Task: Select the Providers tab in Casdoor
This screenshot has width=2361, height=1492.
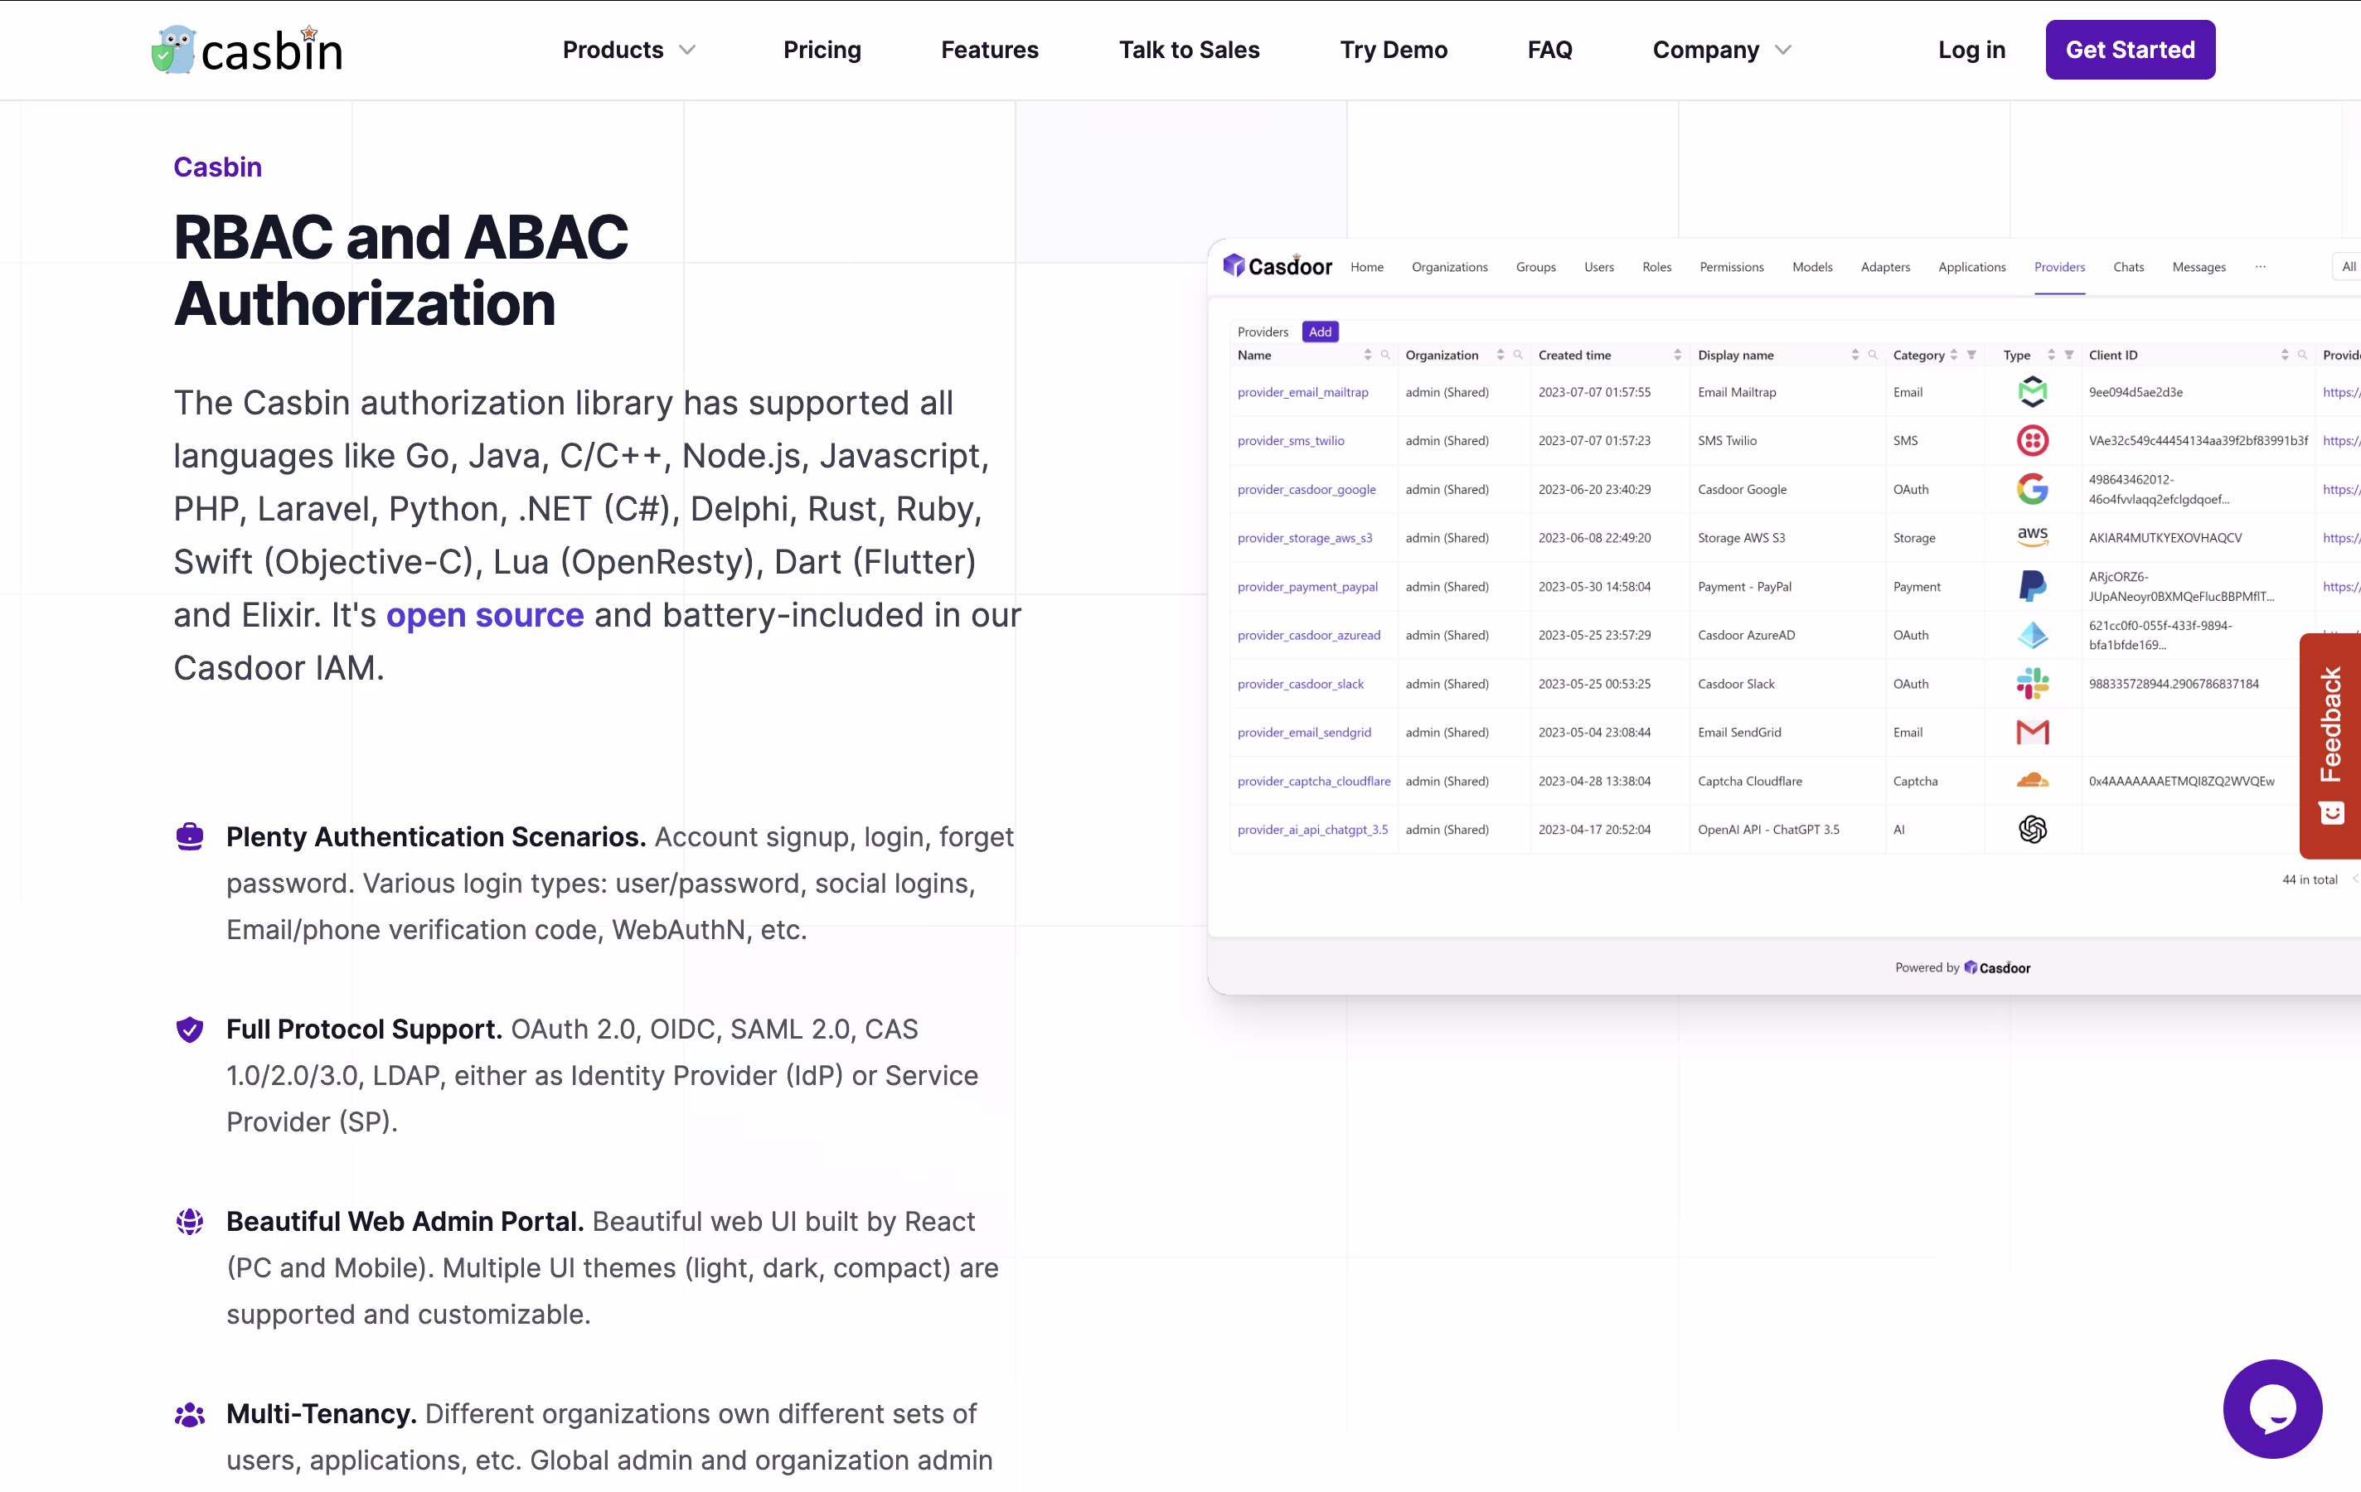Action: pyautogui.click(x=2058, y=267)
